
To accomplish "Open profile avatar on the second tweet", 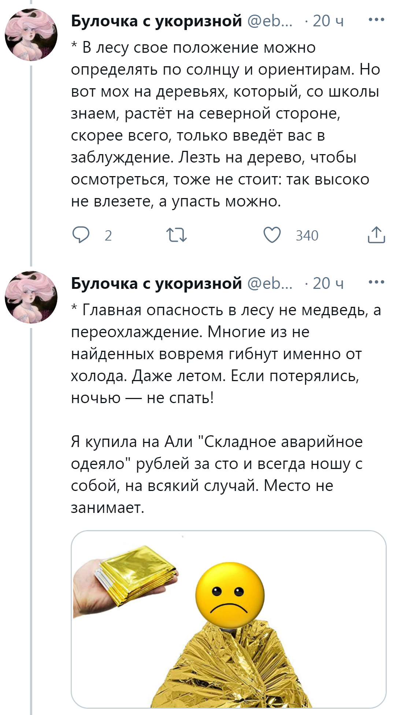I will click(x=31, y=297).
